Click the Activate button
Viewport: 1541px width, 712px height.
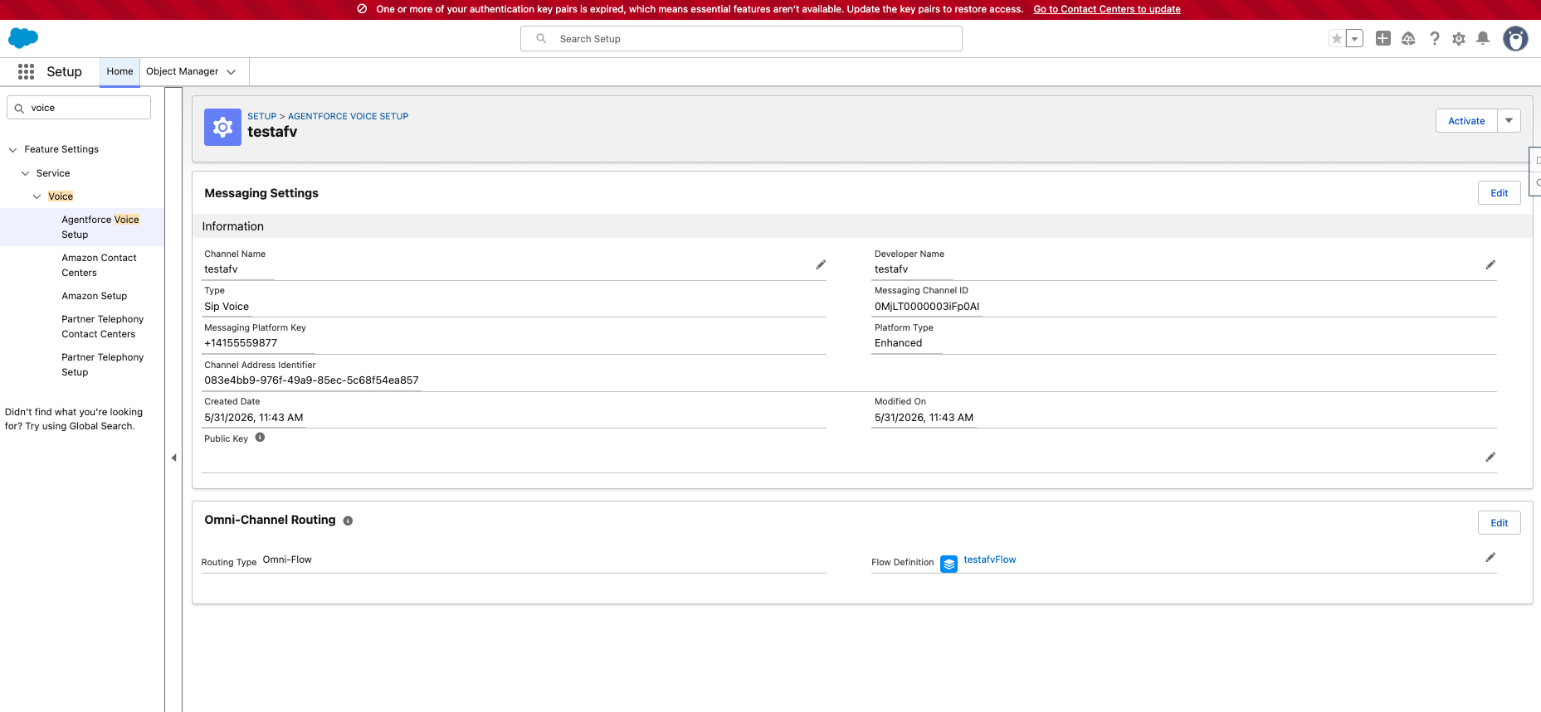point(1466,120)
